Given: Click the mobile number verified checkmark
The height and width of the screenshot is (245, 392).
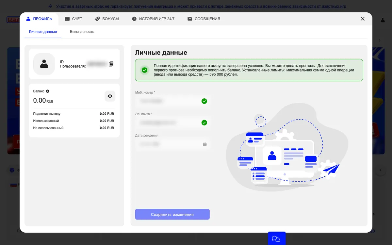Looking at the screenshot, I should pyautogui.click(x=204, y=101).
